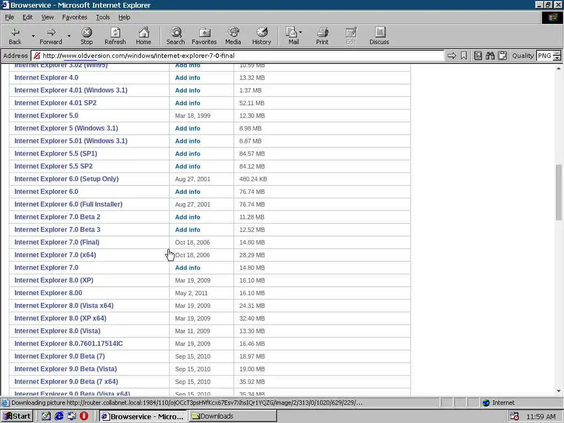Click the '28.29 MB' size cell
The image size is (564, 423).
point(252,254)
